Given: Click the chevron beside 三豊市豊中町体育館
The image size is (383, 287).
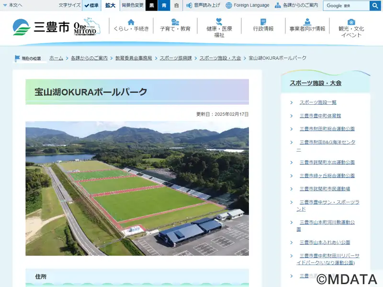Looking at the screenshot, I should [x=292, y=116].
